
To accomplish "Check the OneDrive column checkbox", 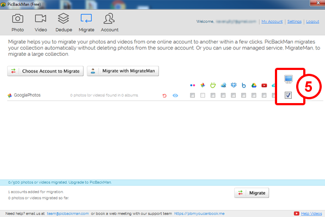I will tap(223, 95).
